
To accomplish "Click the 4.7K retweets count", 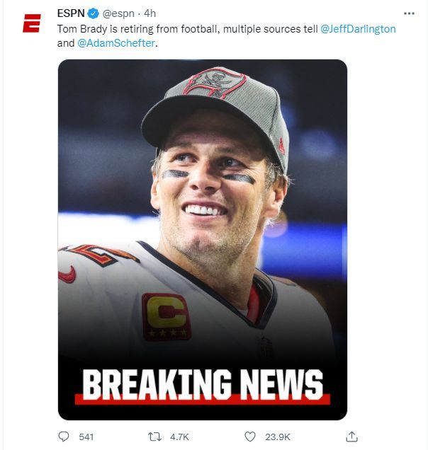I will [179, 437].
